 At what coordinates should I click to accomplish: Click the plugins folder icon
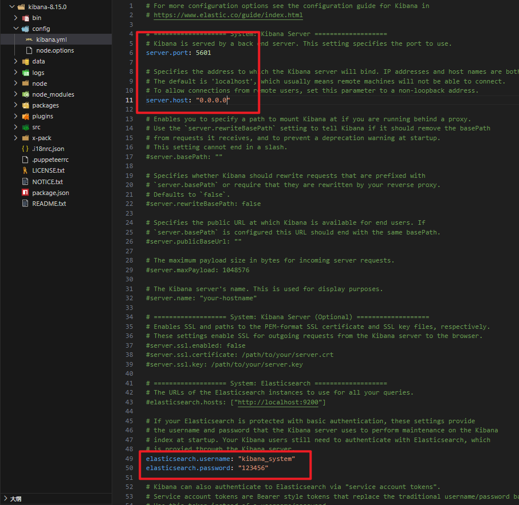[25, 116]
